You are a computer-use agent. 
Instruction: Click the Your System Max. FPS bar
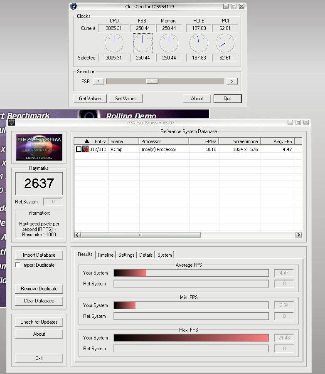(x=191, y=338)
